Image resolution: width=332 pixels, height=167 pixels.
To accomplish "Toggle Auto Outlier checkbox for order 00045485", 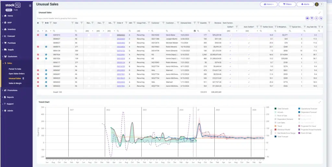I will pos(249,43).
